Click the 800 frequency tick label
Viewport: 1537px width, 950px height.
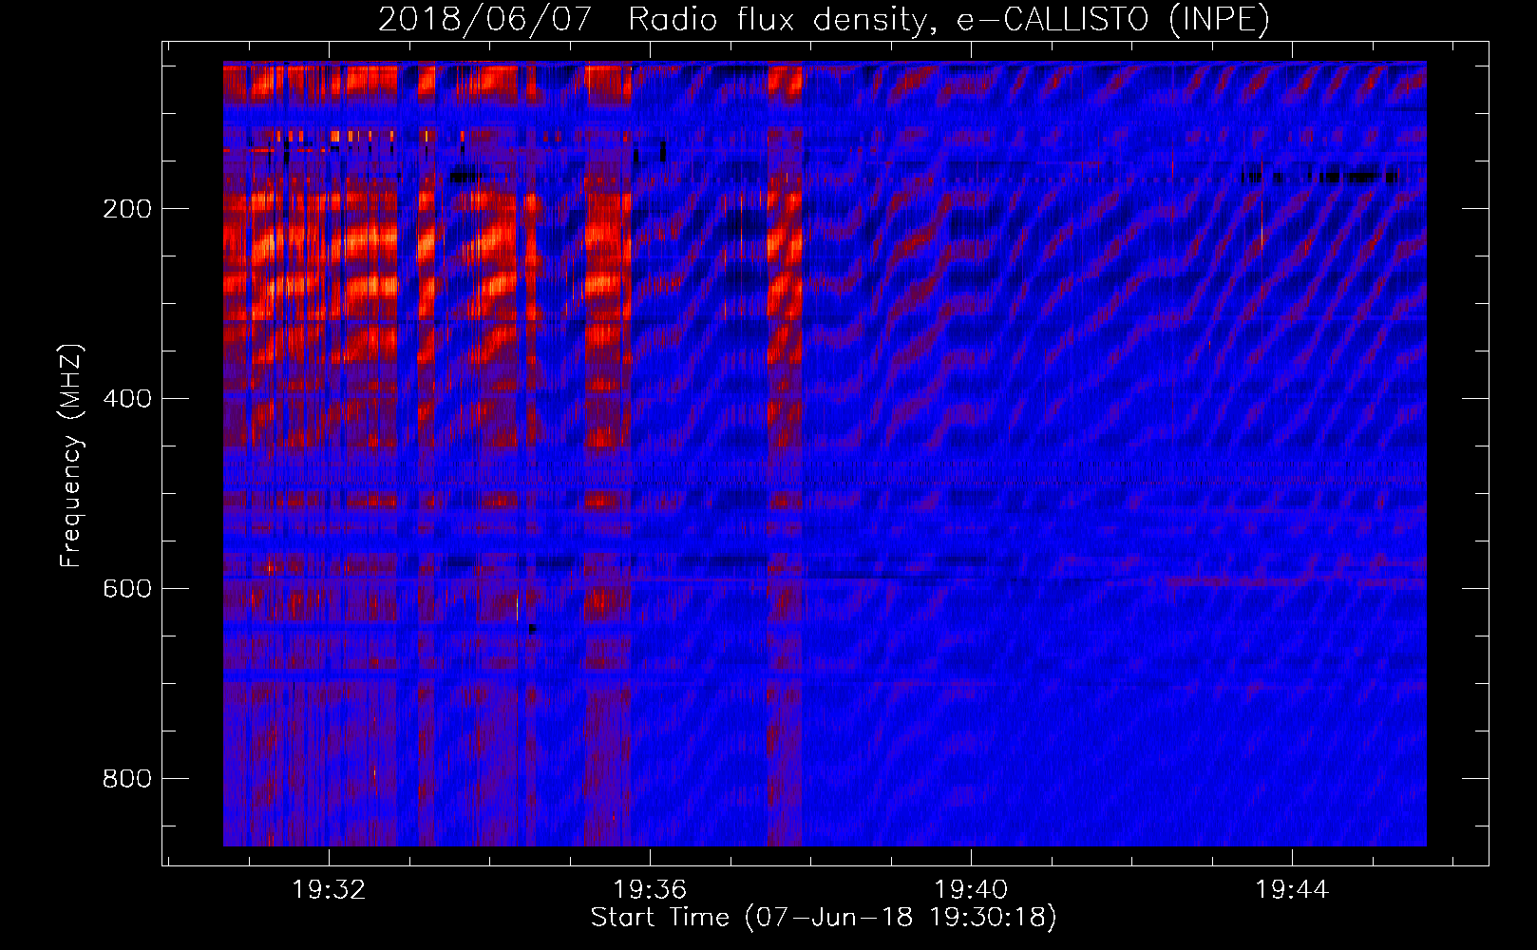click(127, 779)
